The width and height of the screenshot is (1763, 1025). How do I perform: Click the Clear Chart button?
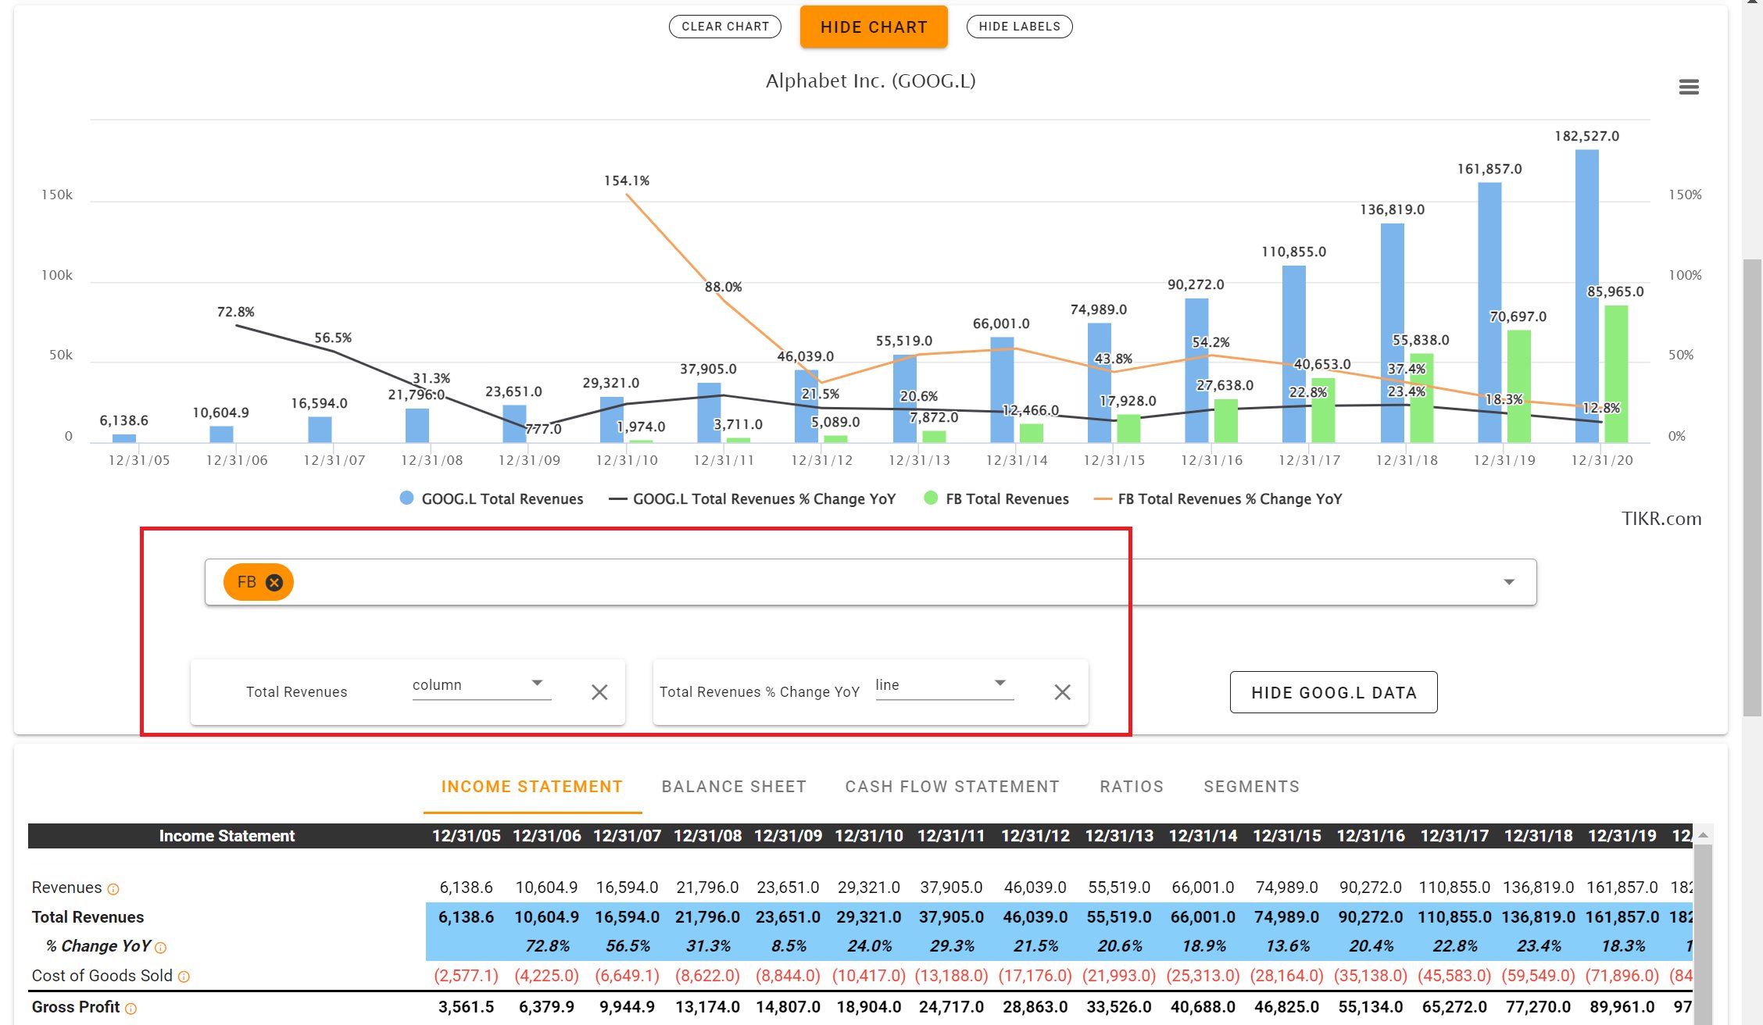click(x=725, y=27)
